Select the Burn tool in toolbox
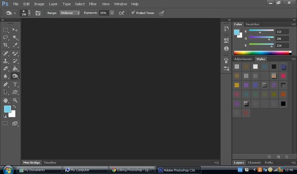The width and height of the screenshot is (297, 174). pyautogui.click(x=15, y=76)
